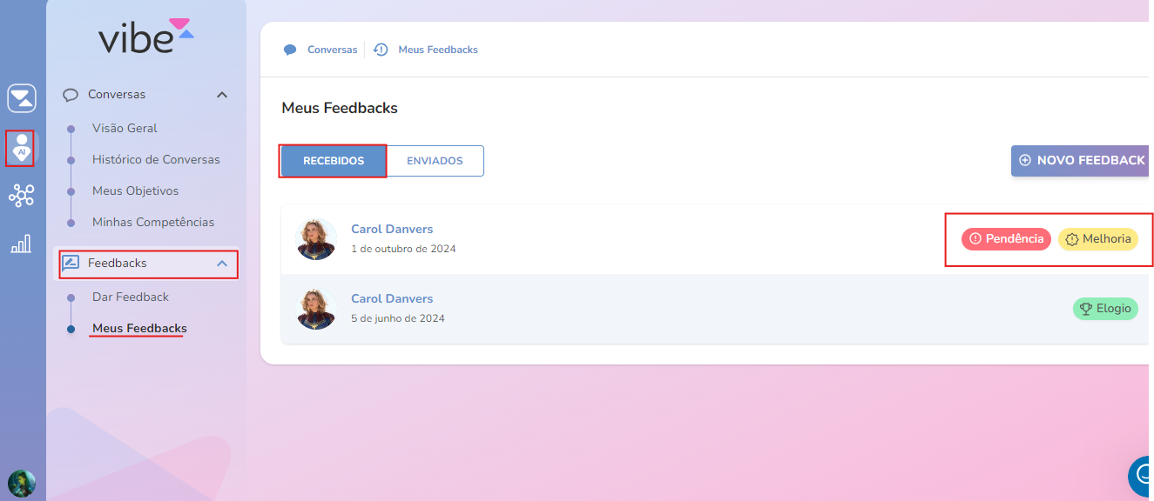Open the bar chart reports icon in the left rail
1154x501 pixels.
(x=22, y=244)
